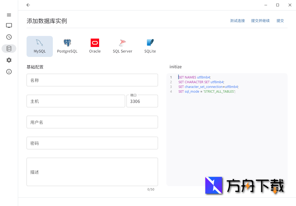This screenshot has width=296, height=206.
Task: Open the monitor panel from the sidebar
Action: [x=9, y=25]
